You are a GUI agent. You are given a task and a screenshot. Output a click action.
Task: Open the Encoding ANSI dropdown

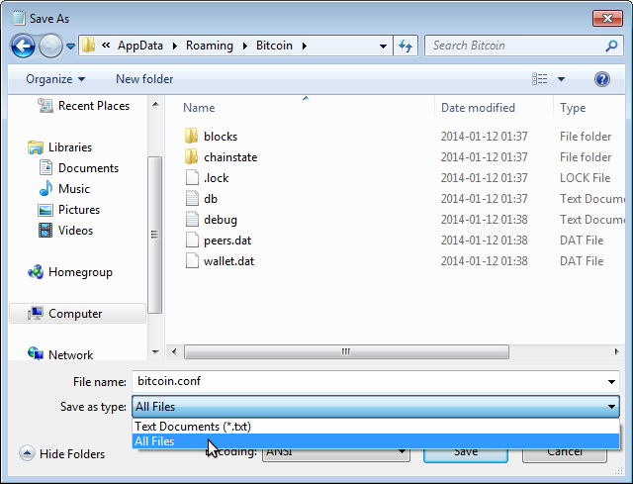(x=336, y=451)
